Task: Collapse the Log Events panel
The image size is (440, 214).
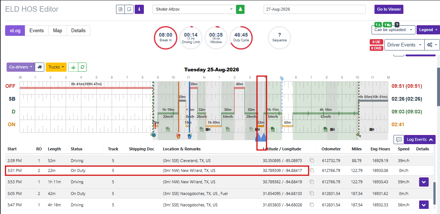Action: coord(420,139)
